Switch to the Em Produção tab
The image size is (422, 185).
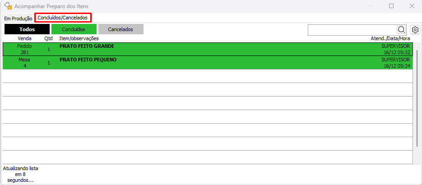[18, 18]
